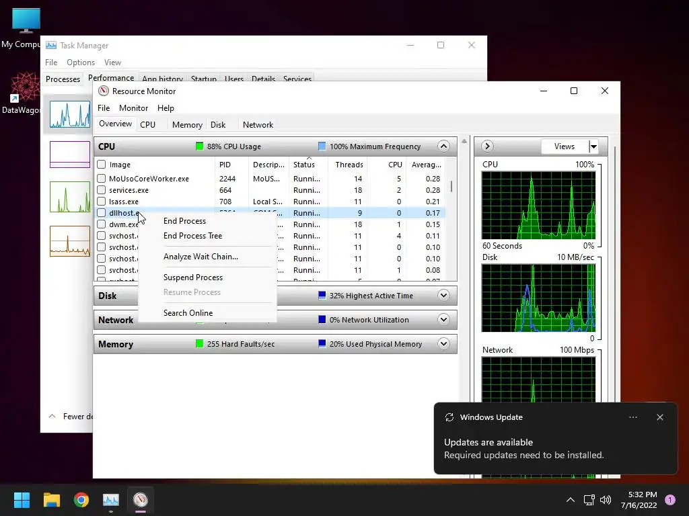Open Windows Update notification options menu

pyautogui.click(x=633, y=417)
